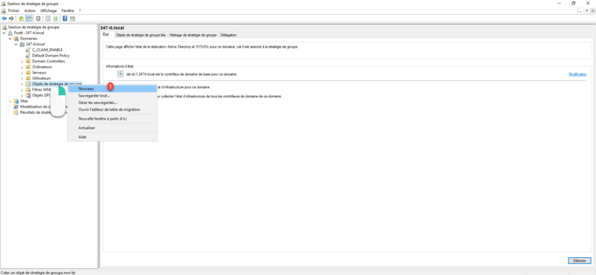Click the Forêt 247-it.local forest icon
This screenshot has height=275, width=596.
pos(10,33)
